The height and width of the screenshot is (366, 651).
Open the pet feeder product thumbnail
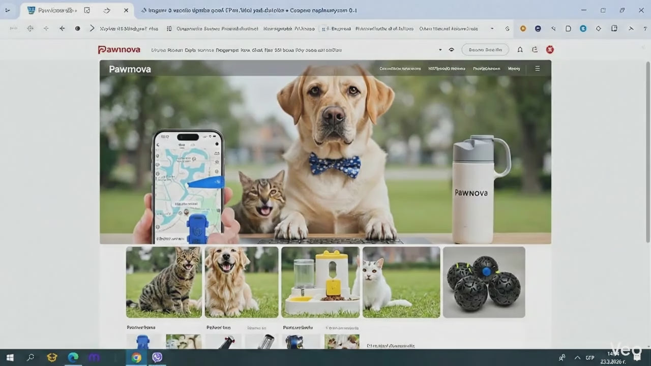tap(320, 282)
